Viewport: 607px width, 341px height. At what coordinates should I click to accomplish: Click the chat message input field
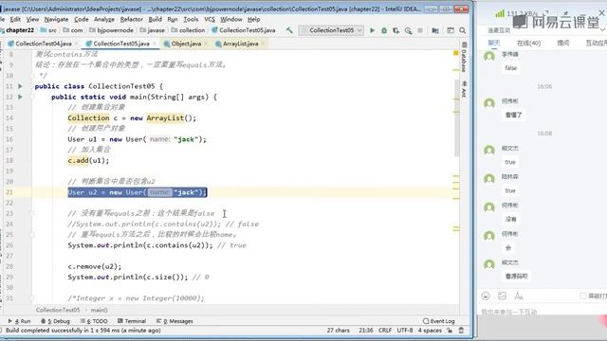pos(542,312)
